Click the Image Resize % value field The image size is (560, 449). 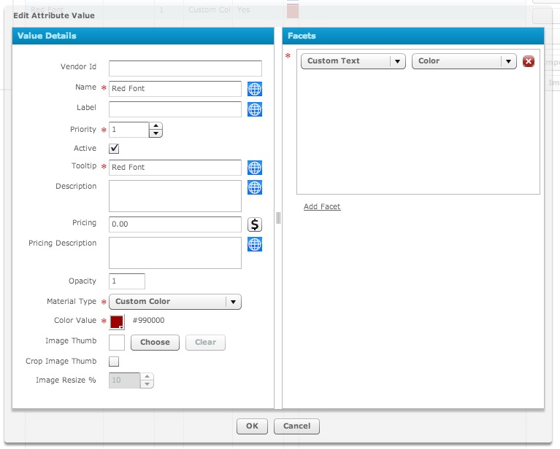124,380
